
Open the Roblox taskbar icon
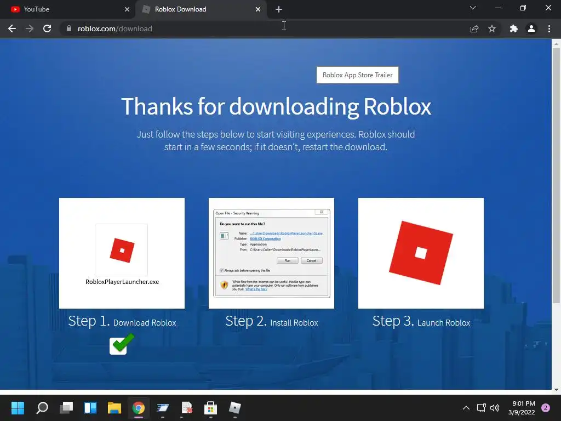pyautogui.click(x=234, y=408)
